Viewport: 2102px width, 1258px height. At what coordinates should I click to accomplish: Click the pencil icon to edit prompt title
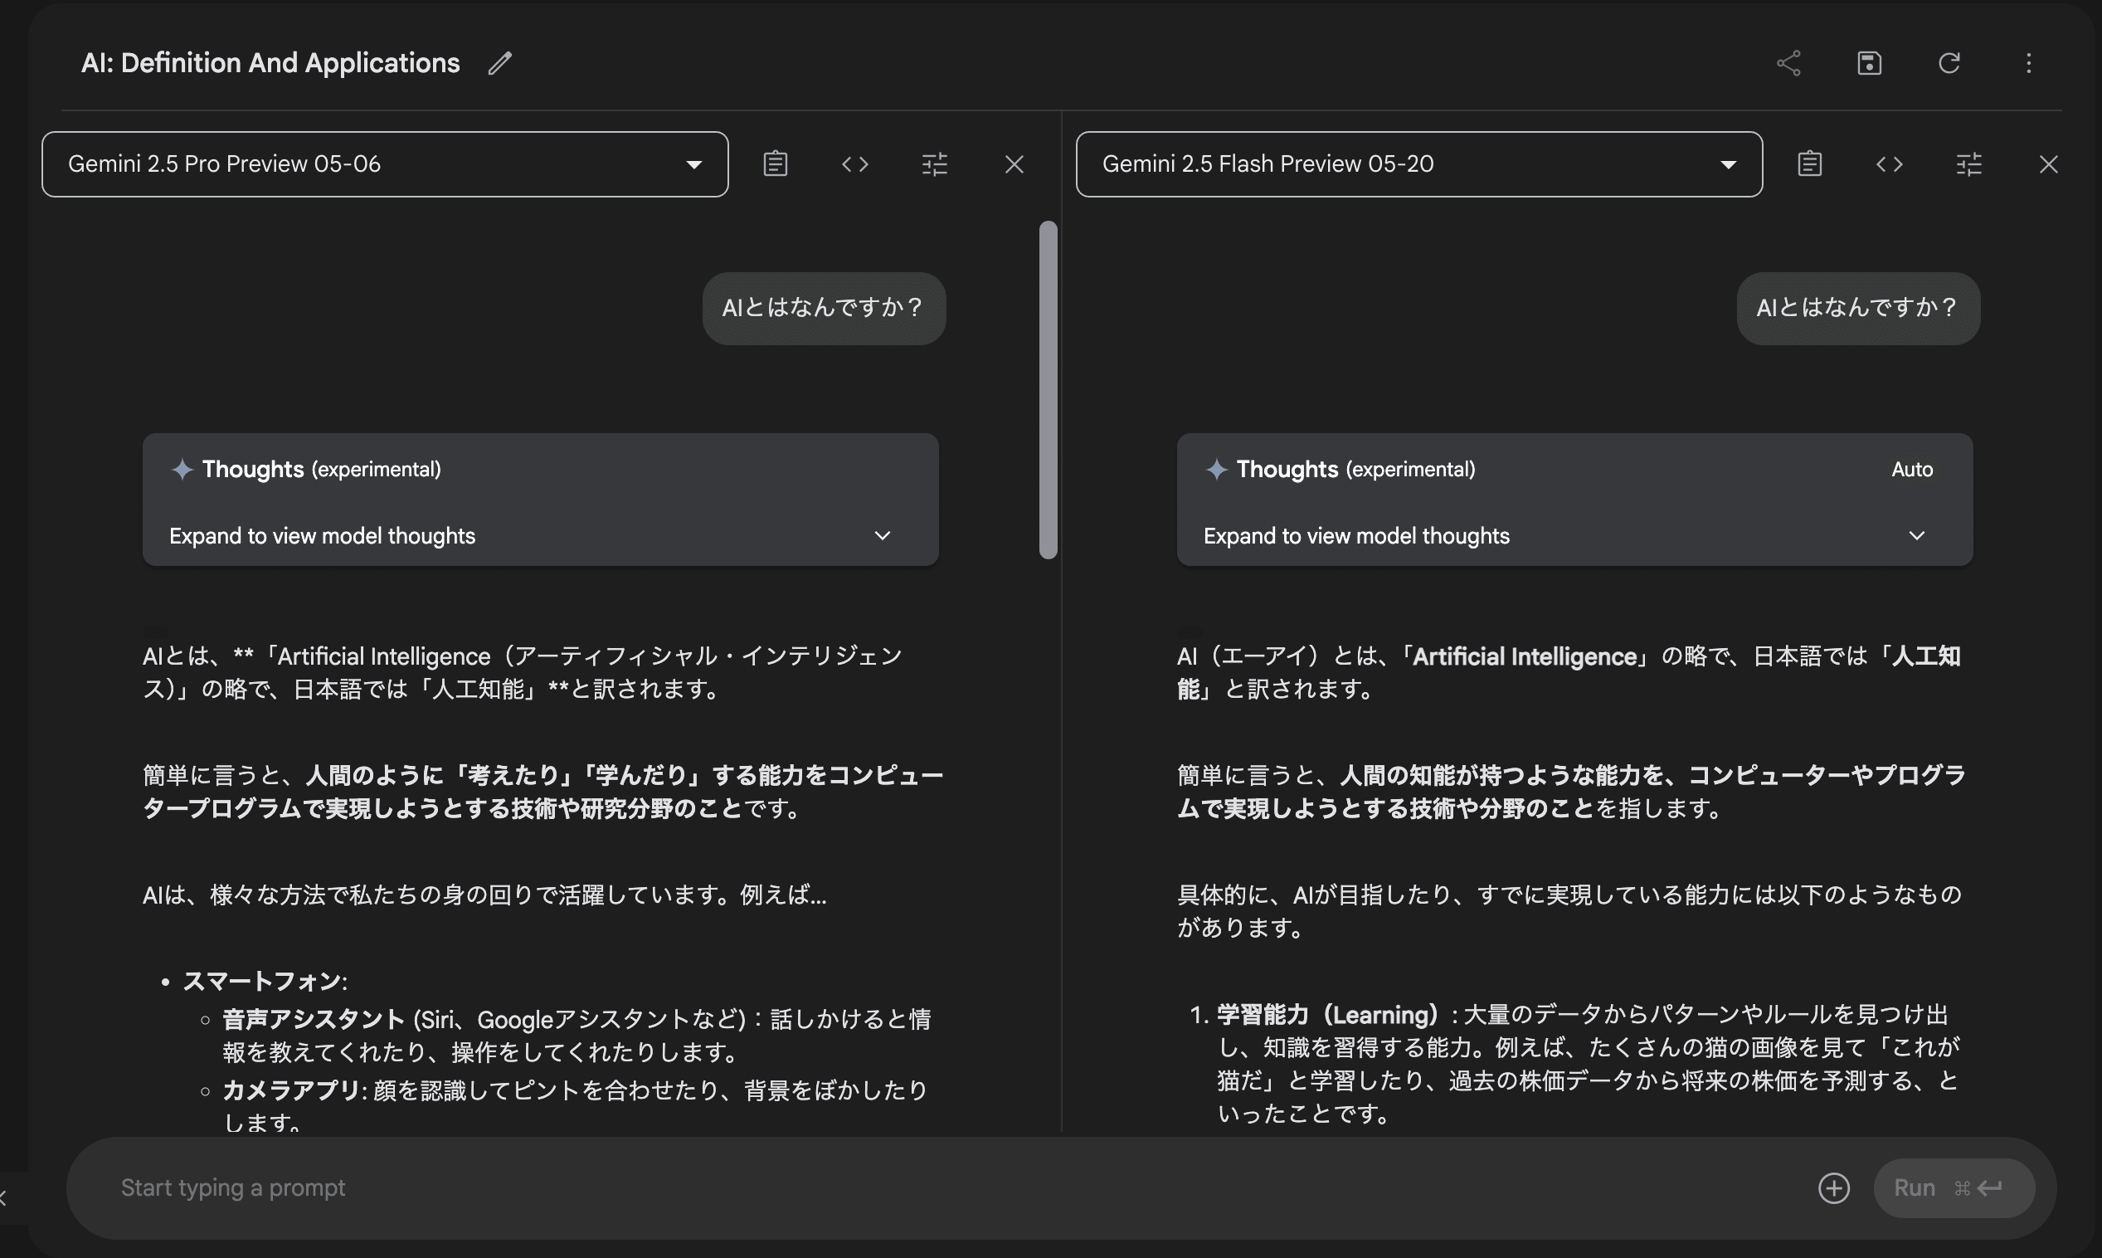[x=500, y=63]
